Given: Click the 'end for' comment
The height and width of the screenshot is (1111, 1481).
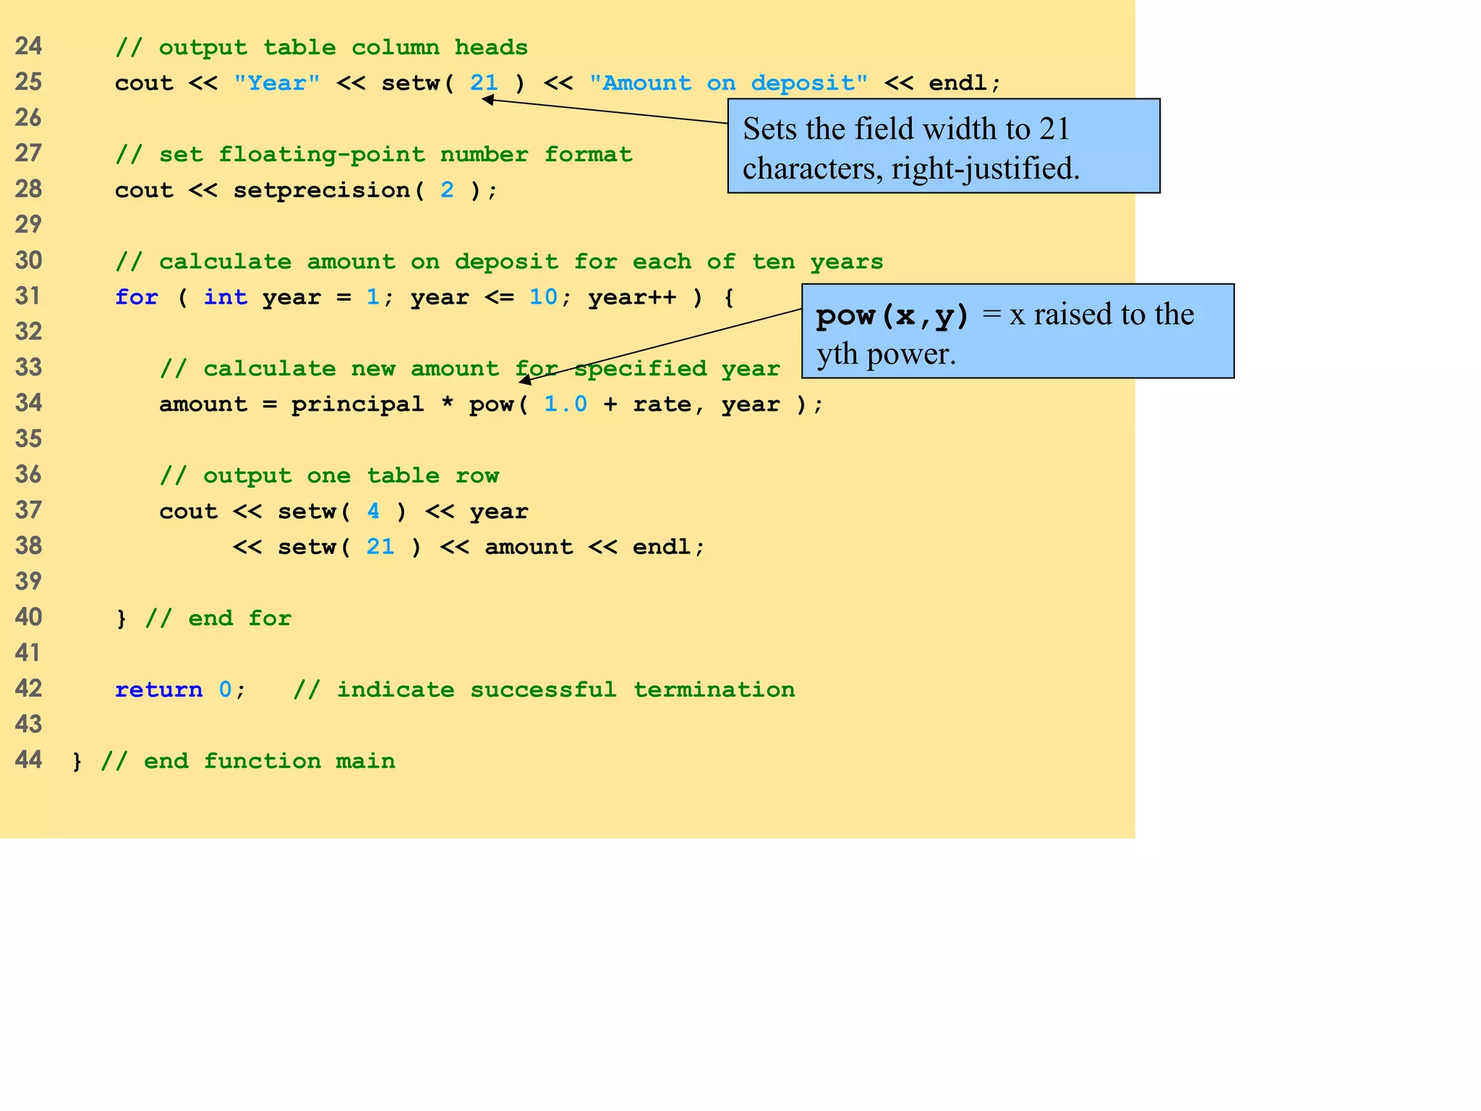Looking at the screenshot, I should click(x=218, y=618).
